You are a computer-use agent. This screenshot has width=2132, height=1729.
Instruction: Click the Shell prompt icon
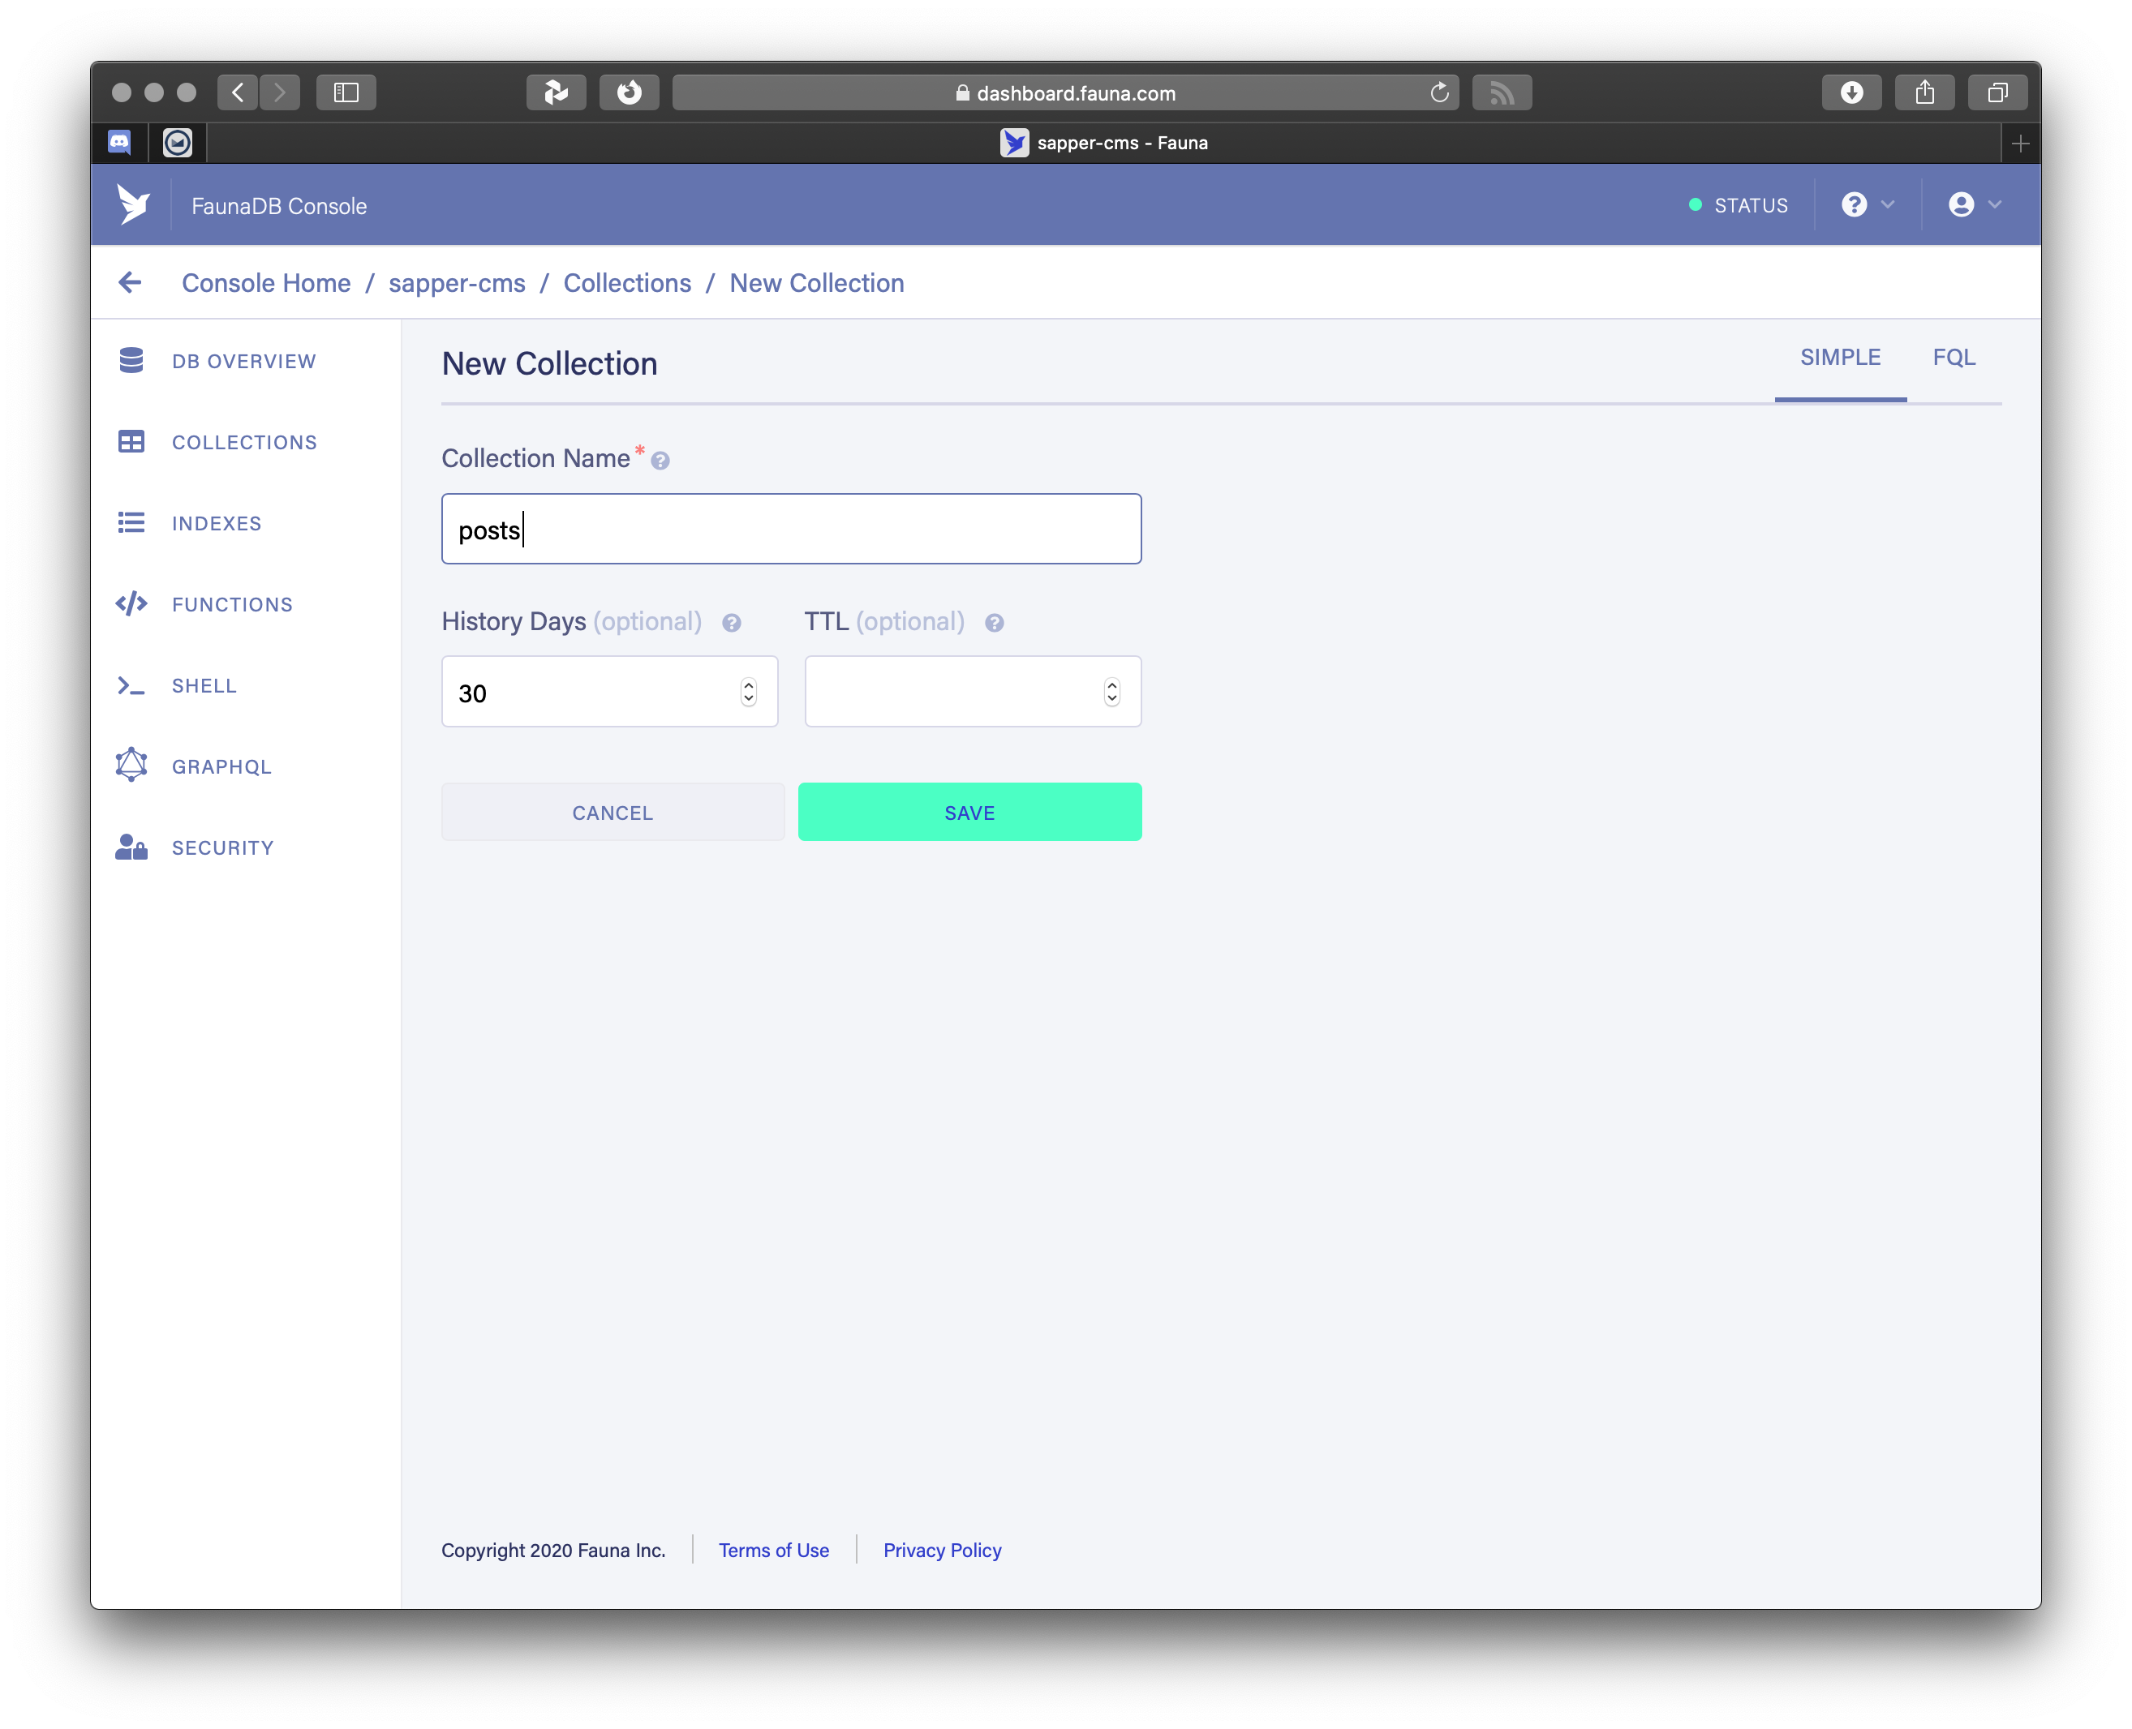(x=131, y=685)
